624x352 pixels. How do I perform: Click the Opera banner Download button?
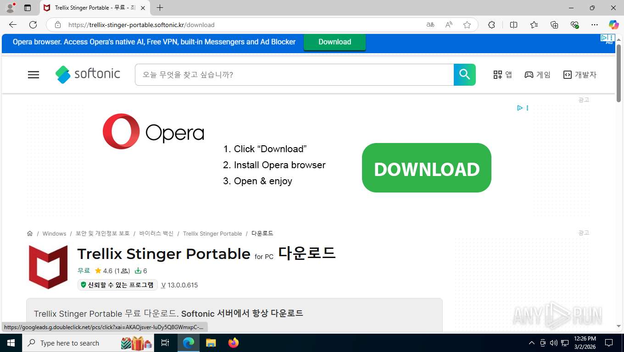click(334, 42)
